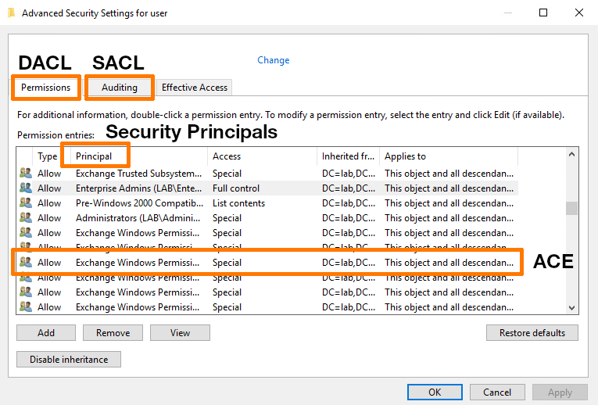The image size is (598, 405).
Task: Select the Permissions tab
Action: 45,88
